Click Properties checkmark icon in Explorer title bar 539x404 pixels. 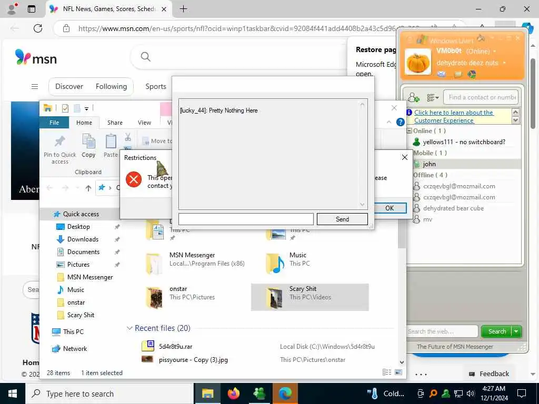65,108
